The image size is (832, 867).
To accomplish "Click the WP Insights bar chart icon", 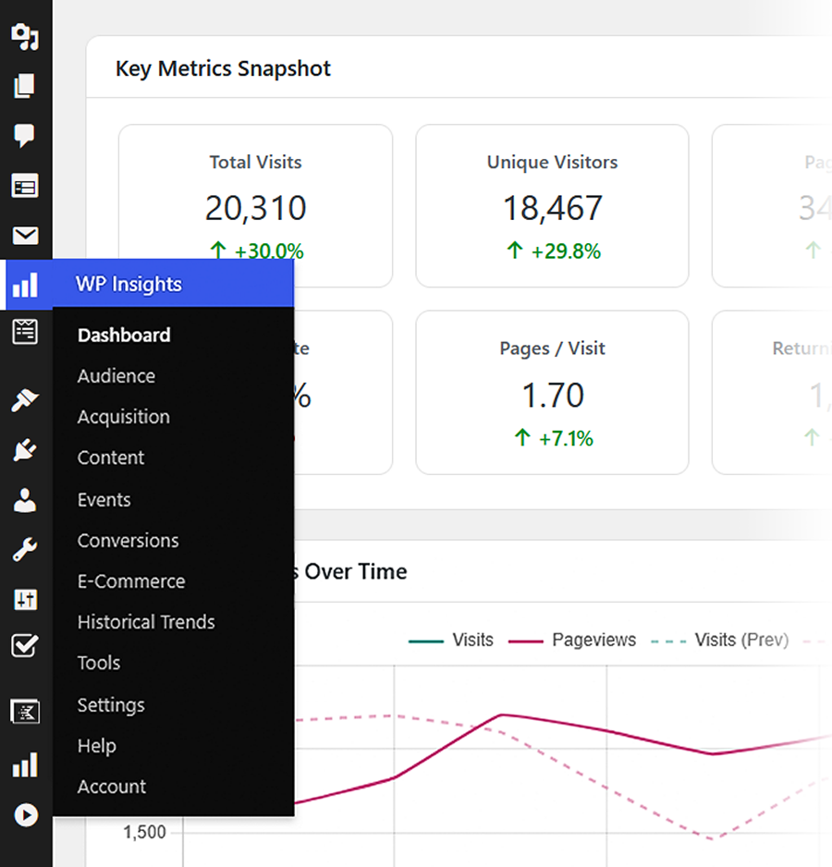I will click(x=26, y=284).
